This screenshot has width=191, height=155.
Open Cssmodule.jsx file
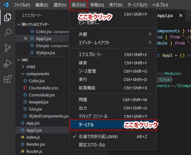pyautogui.click(x=42, y=95)
